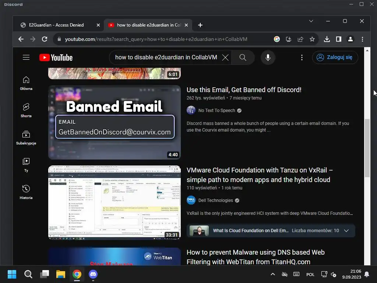Expand the key moments chevron for Dell video
The image size is (377, 283).
[346, 231]
